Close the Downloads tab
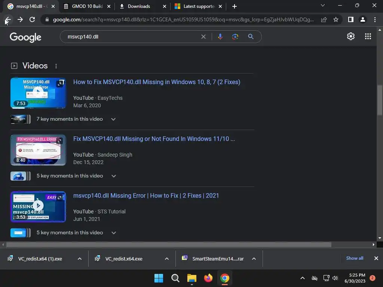Screen dimensions: 383x287 point(165,6)
